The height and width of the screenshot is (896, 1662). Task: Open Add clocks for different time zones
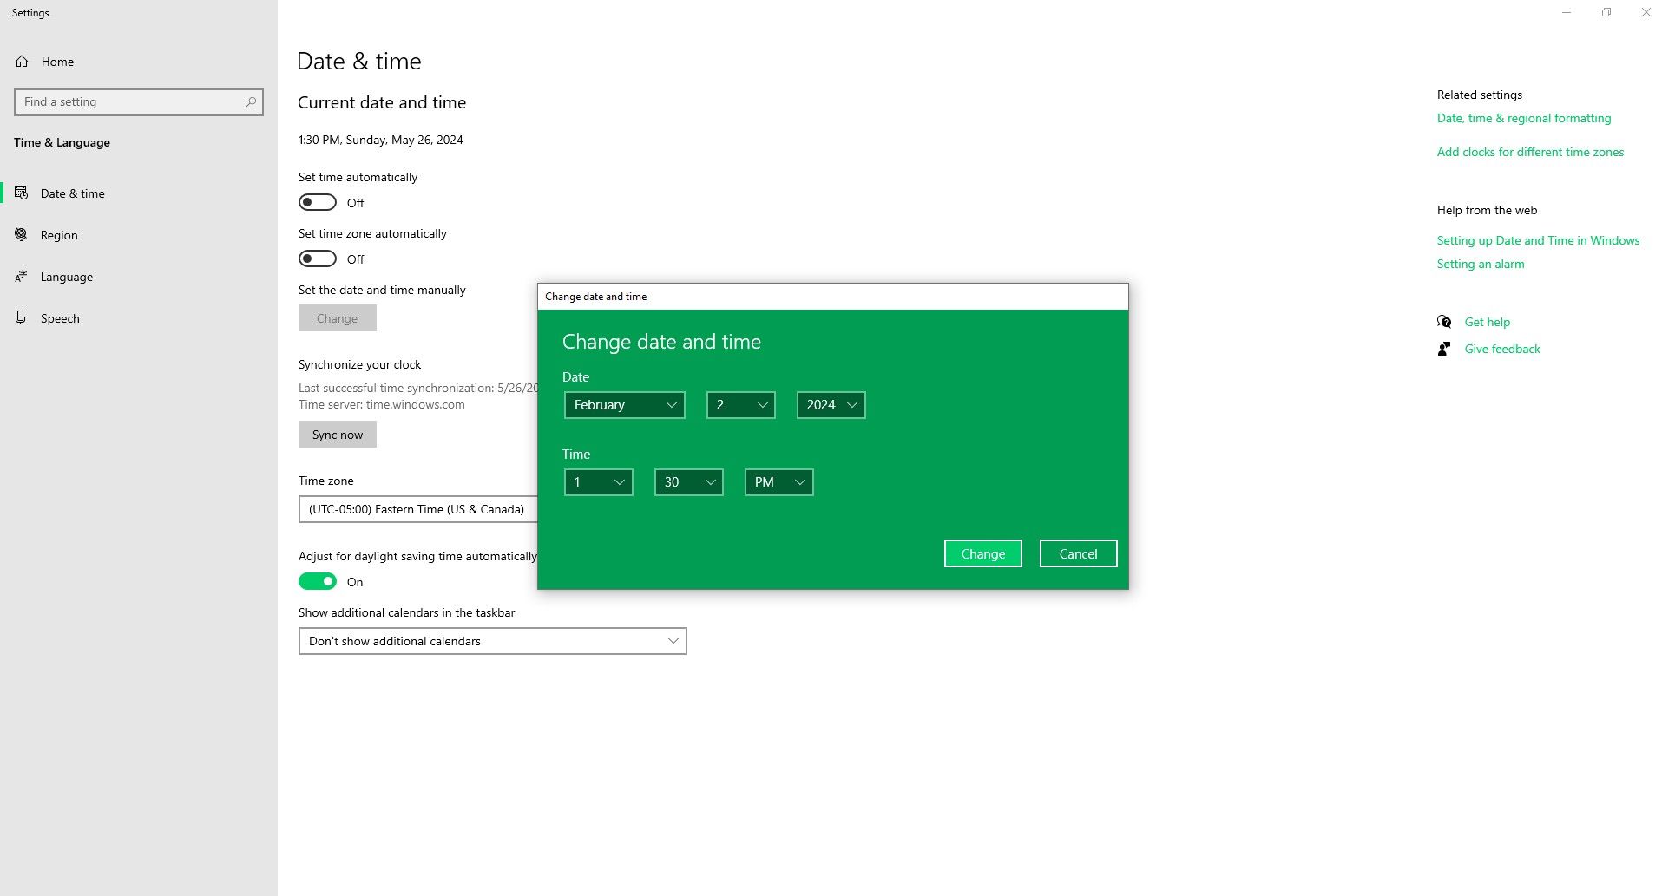pyautogui.click(x=1530, y=152)
